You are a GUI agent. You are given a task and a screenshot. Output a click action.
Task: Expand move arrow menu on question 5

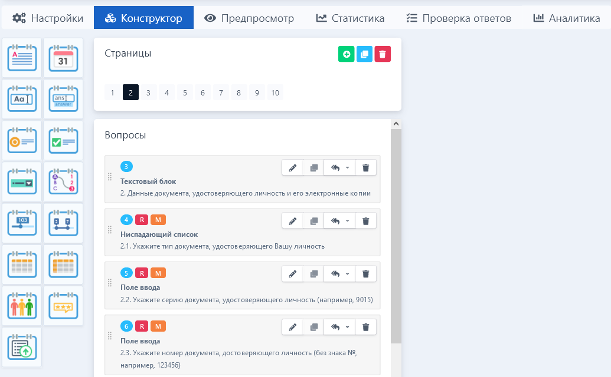[x=340, y=274]
